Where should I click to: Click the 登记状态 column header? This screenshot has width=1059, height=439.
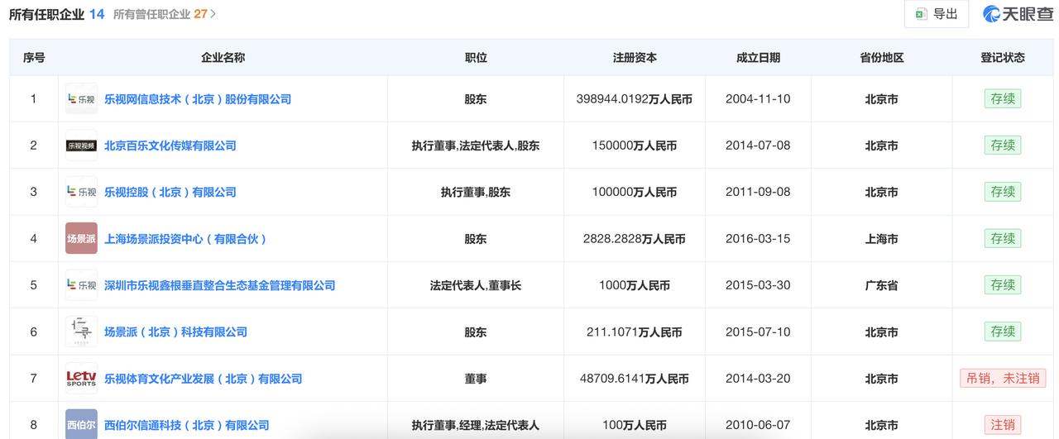point(1003,58)
